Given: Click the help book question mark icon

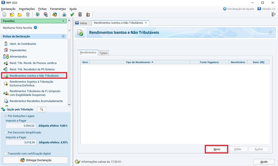Looking at the screenshot, I should [x=88, y=15].
